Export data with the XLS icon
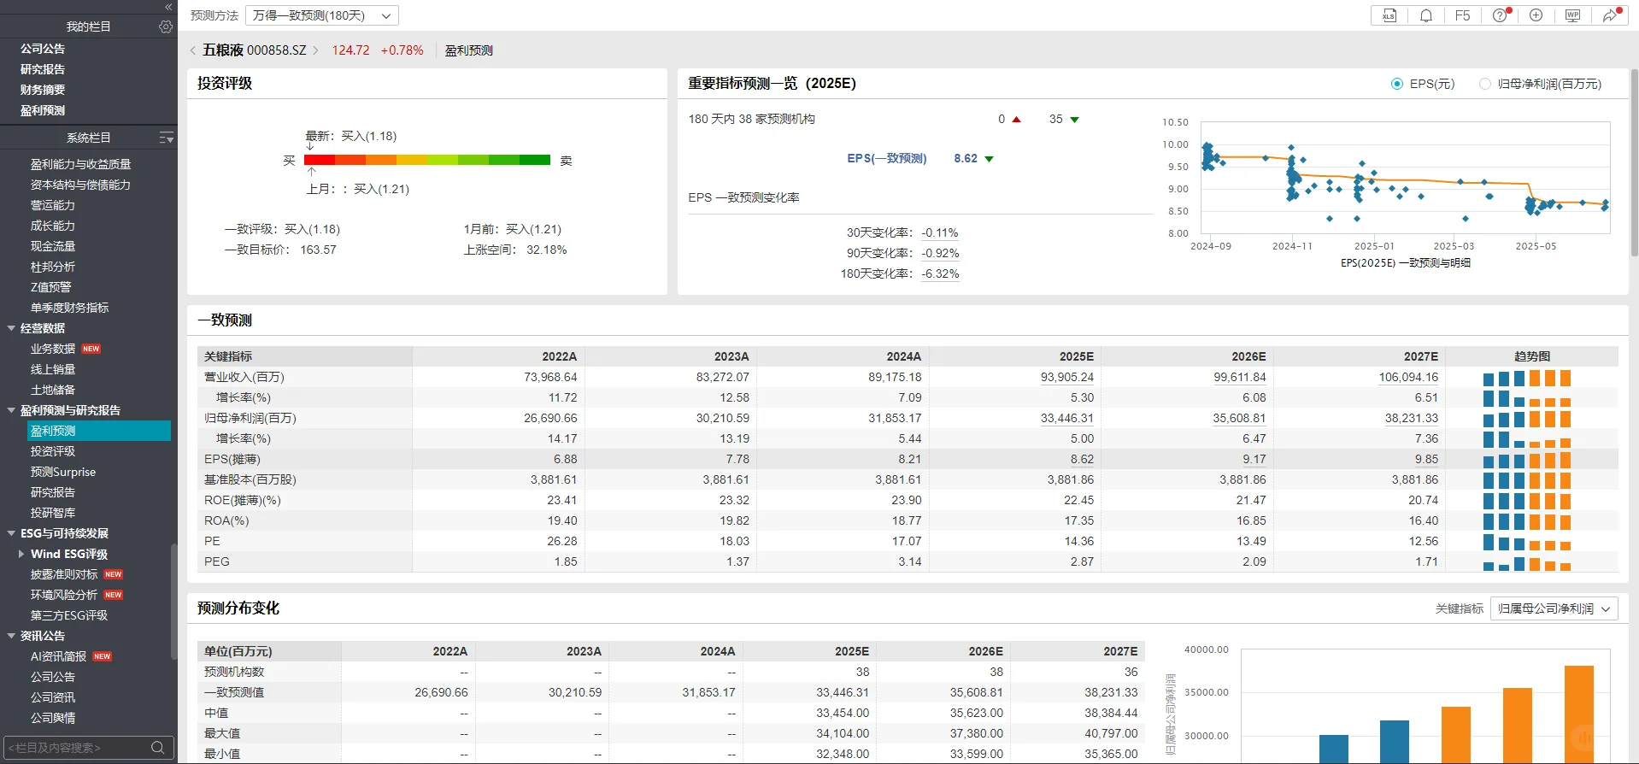Screen dimensions: 1639x764 (x=1389, y=15)
